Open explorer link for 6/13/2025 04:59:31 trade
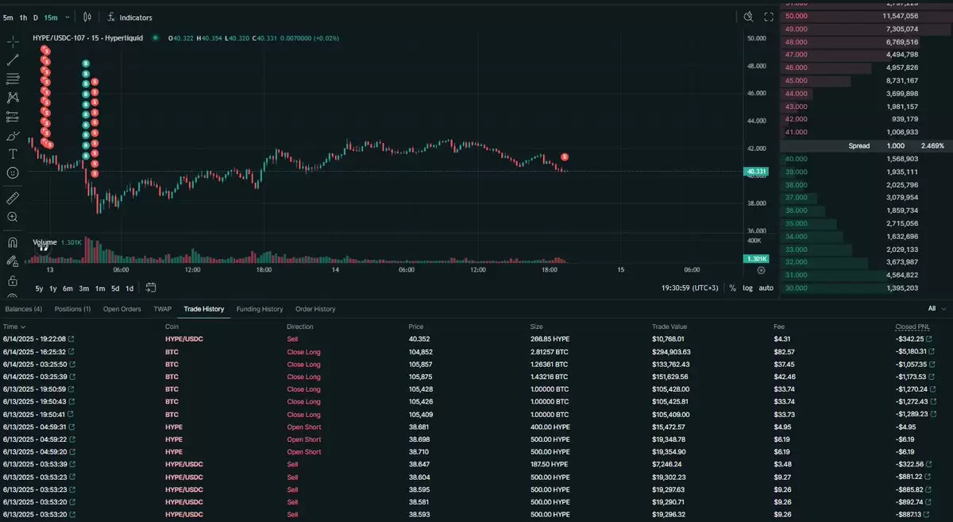Viewport: 953px width, 522px height. click(71, 427)
